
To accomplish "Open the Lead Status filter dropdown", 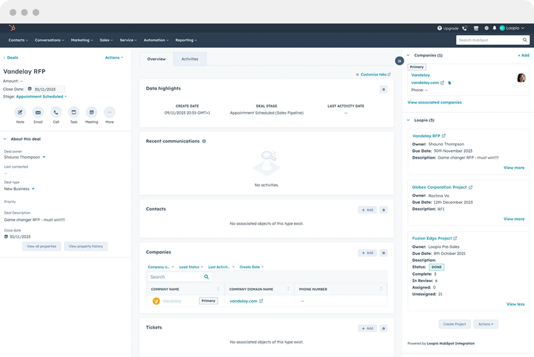I will (x=191, y=267).
